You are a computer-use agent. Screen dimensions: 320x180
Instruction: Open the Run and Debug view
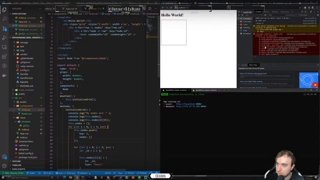pyautogui.click(x=4, y=38)
